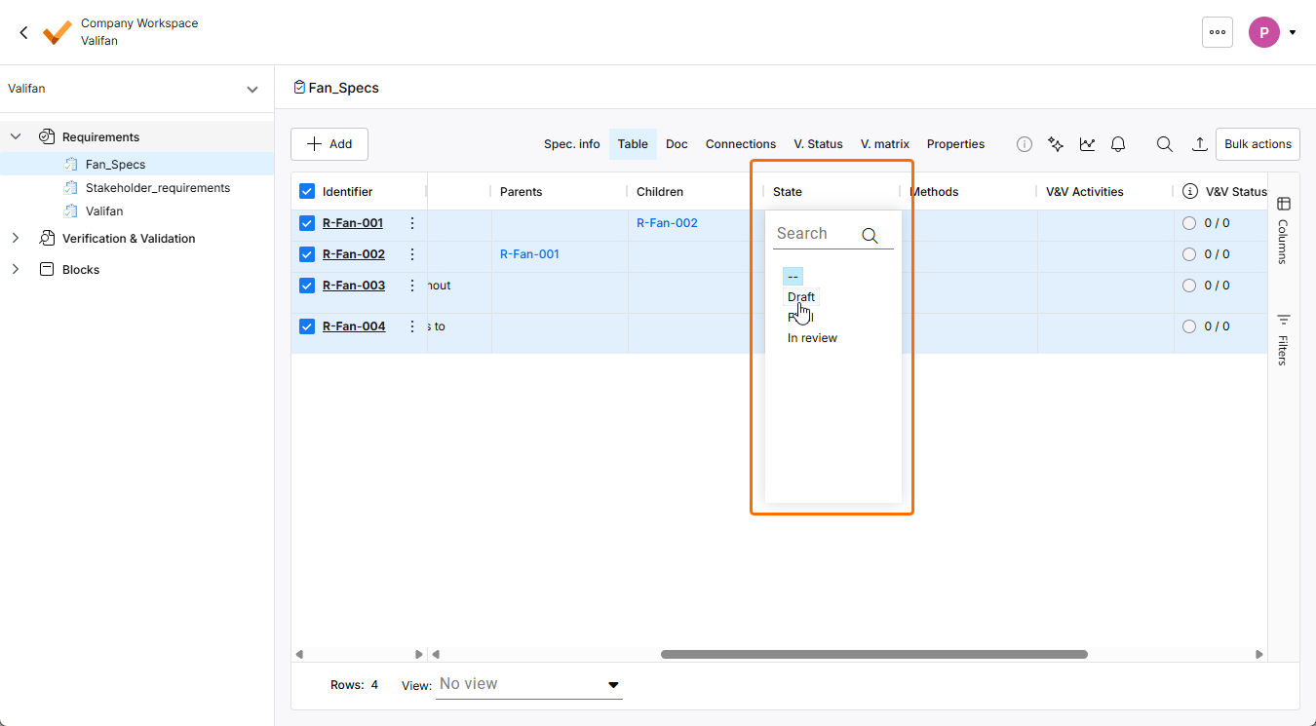Expand the Verification & Validation tree node

(16, 239)
